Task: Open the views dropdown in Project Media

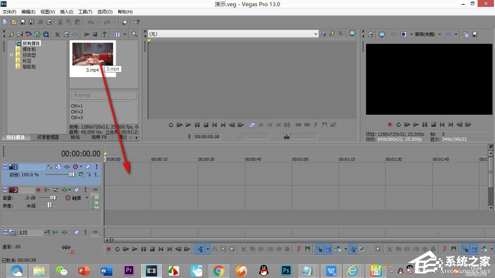Action: click(x=125, y=34)
